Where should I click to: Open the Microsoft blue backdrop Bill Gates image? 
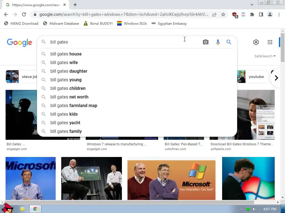click(x=31, y=178)
